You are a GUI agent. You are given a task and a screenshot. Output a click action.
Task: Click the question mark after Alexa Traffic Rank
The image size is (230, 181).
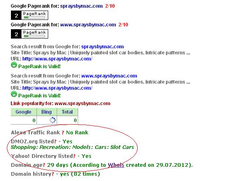(x=63, y=133)
